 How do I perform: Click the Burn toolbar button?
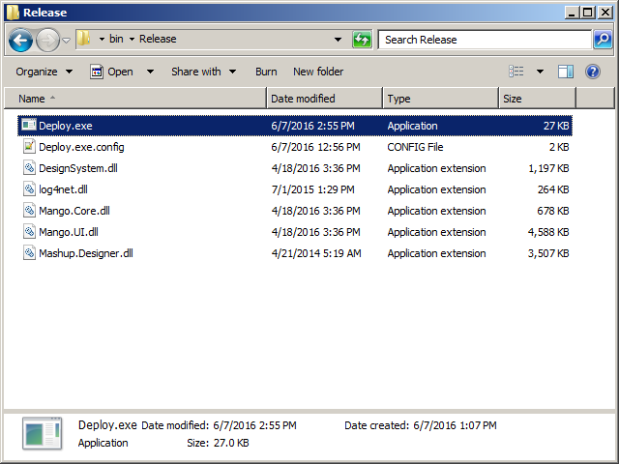pos(266,72)
